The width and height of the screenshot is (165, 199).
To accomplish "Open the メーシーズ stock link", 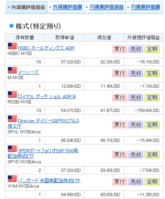I will point(28,72).
